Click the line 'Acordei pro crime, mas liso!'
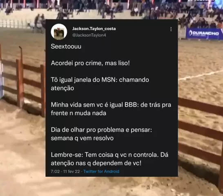This screenshot has height=196, width=223. coord(90,63)
